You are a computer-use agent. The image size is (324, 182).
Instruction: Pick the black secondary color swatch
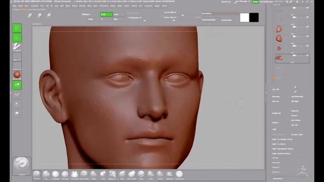coord(254,18)
